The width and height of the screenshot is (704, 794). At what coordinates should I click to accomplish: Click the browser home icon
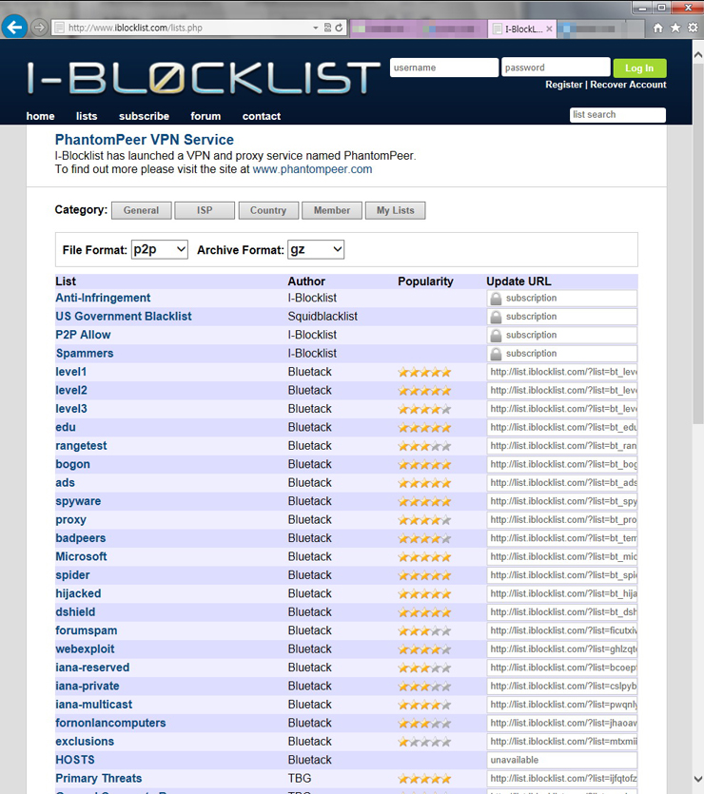[x=658, y=28]
